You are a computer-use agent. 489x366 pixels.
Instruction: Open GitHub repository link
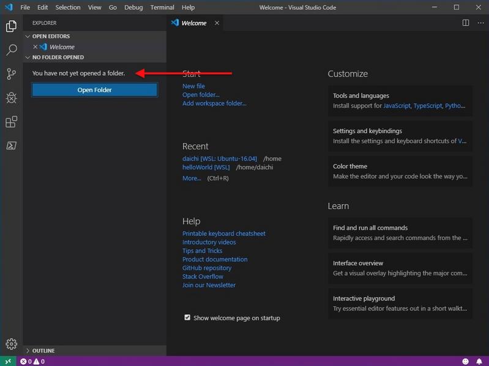pos(207,268)
